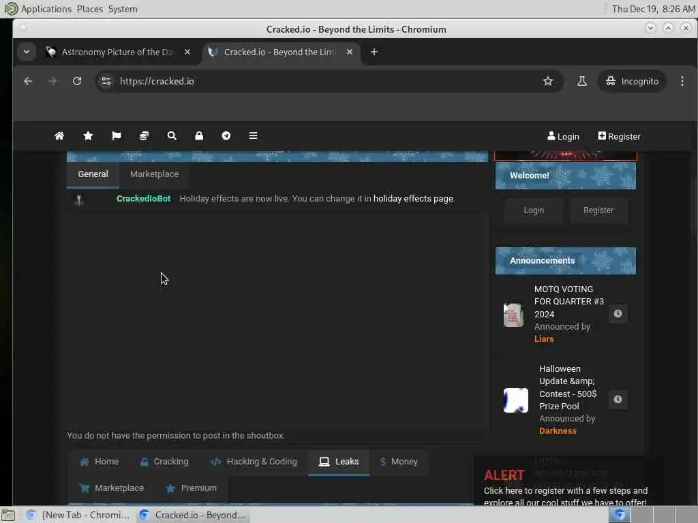698x523 pixels.
Task: Click Login in the top navbar
Action: click(x=563, y=136)
